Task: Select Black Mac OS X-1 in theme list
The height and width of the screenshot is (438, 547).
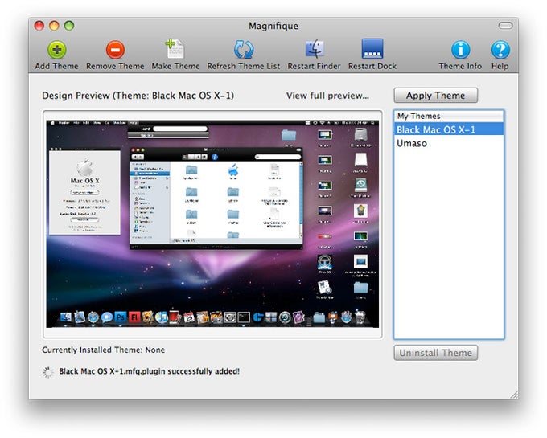Action: 449,129
